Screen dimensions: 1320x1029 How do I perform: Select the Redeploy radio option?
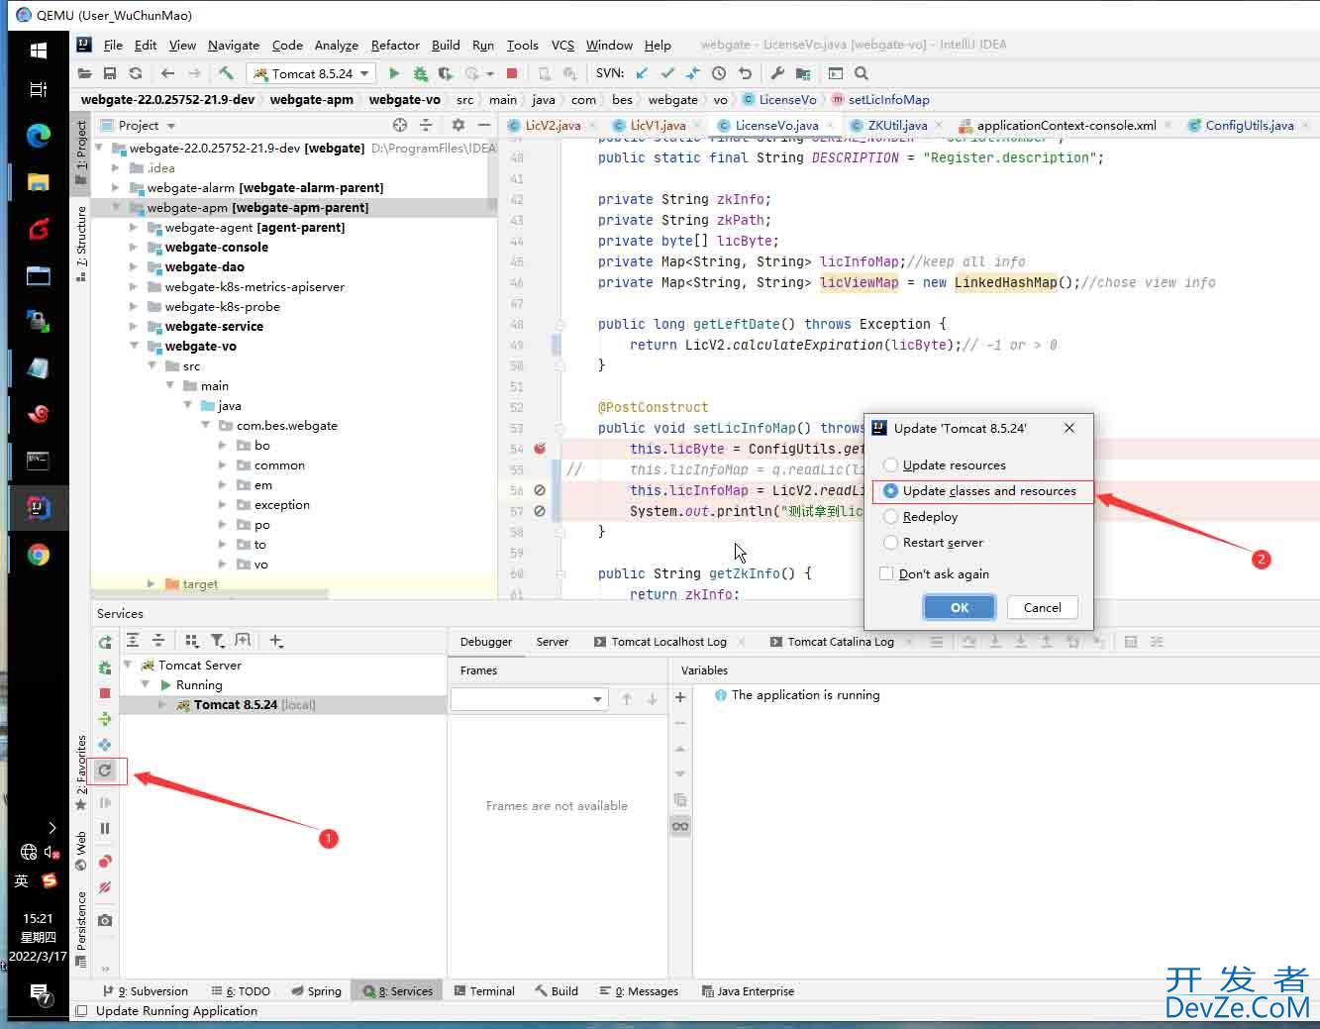click(920, 516)
